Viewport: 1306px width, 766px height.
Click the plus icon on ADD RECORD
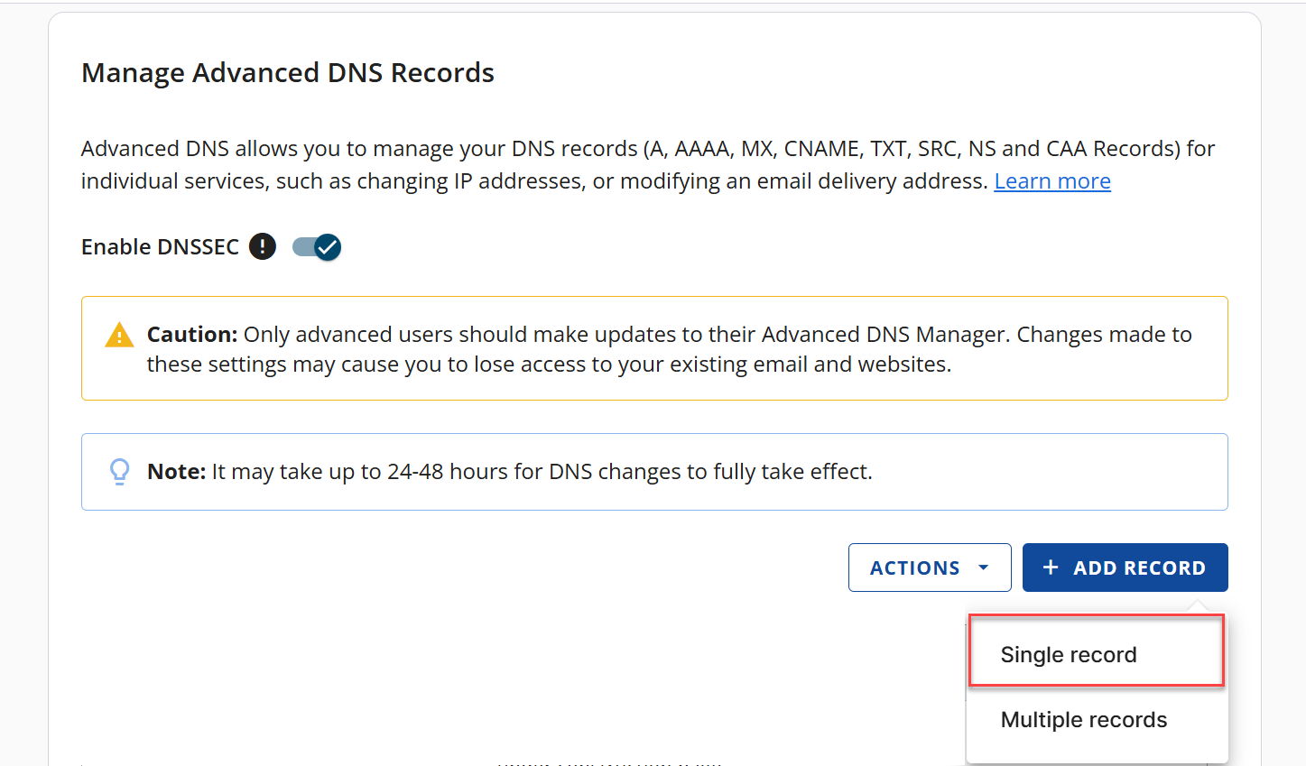coord(1051,567)
